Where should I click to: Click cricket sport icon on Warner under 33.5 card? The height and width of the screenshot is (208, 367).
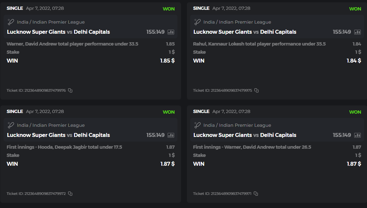coord(11,22)
